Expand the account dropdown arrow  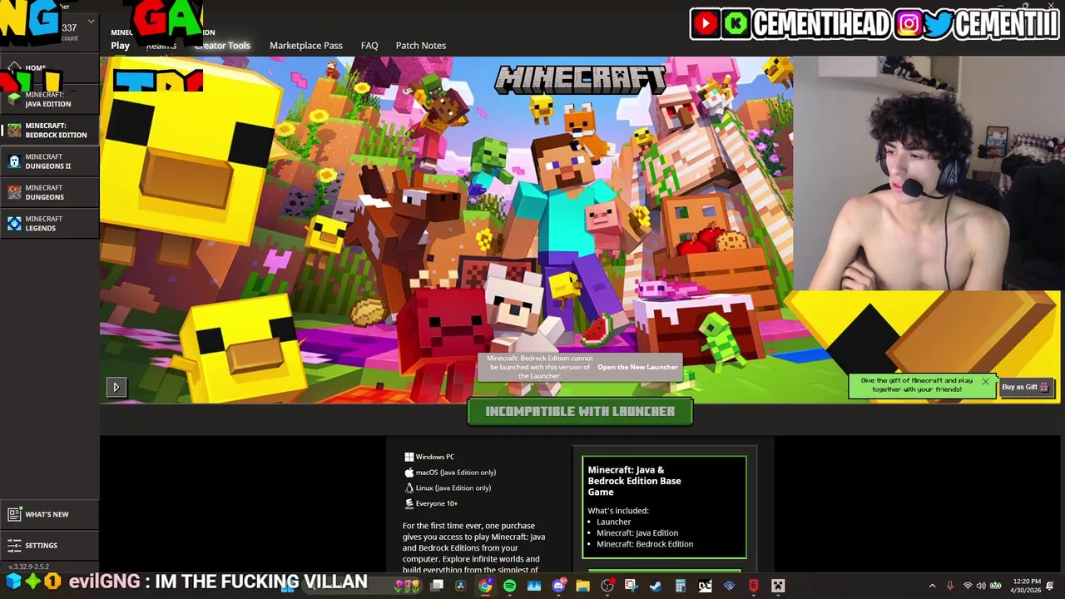coord(92,22)
